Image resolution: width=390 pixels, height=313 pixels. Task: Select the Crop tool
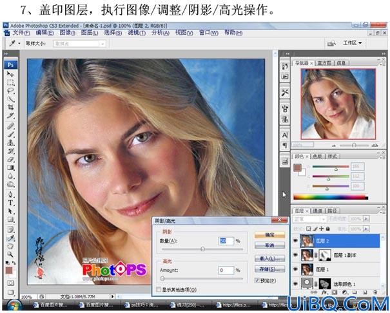click(10, 108)
